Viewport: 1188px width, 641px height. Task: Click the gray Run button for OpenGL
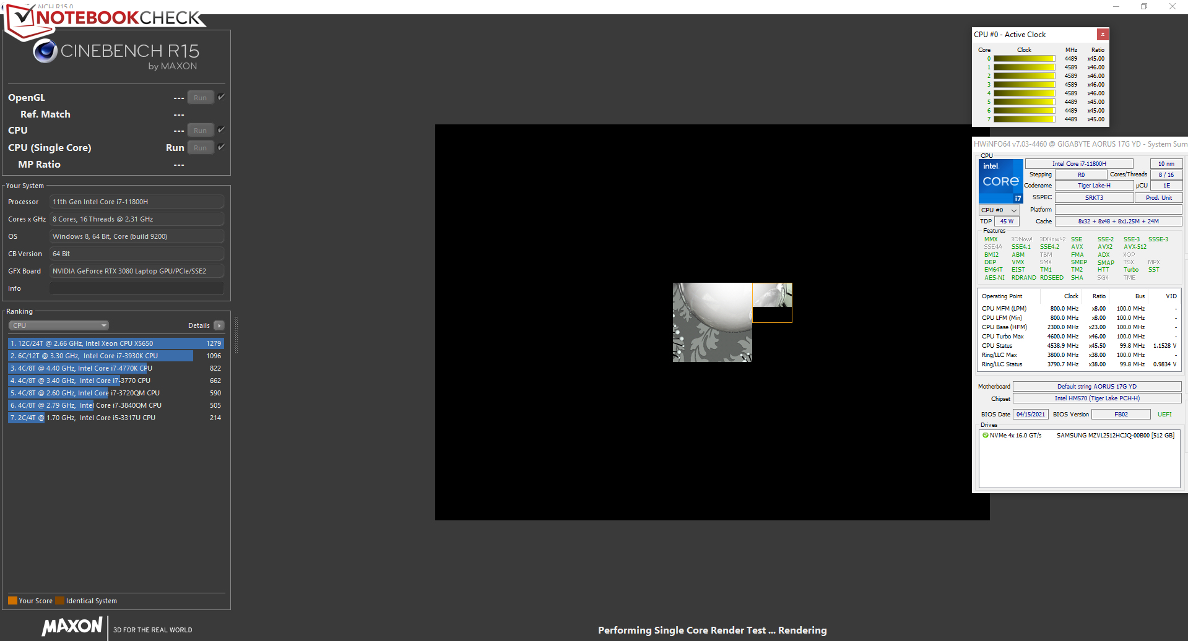201,98
